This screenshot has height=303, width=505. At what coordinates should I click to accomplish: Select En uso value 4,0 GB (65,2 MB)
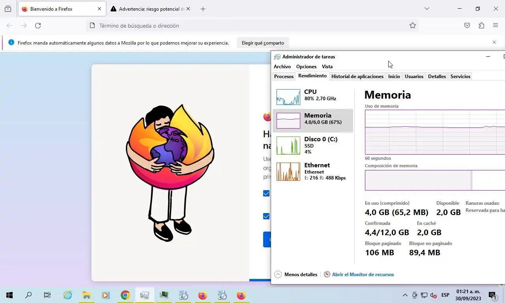tap(397, 212)
